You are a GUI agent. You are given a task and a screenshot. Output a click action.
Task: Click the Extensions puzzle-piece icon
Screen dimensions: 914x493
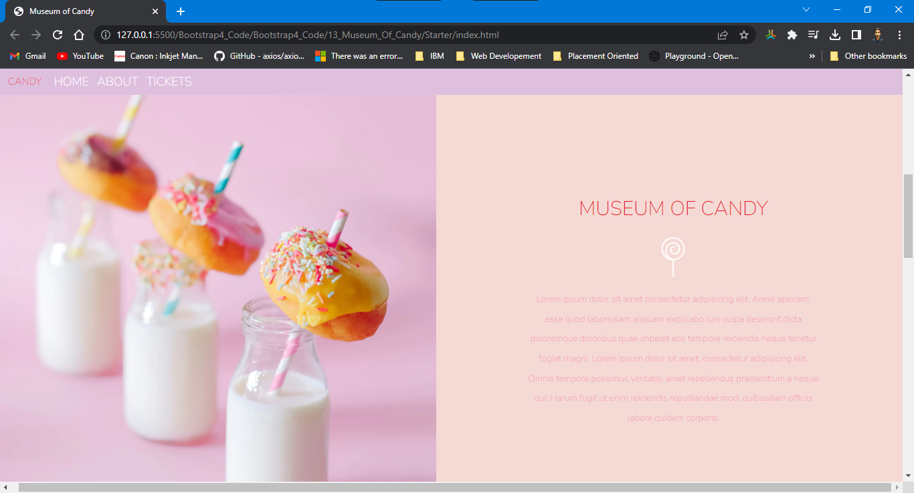click(x=792, y=34)
